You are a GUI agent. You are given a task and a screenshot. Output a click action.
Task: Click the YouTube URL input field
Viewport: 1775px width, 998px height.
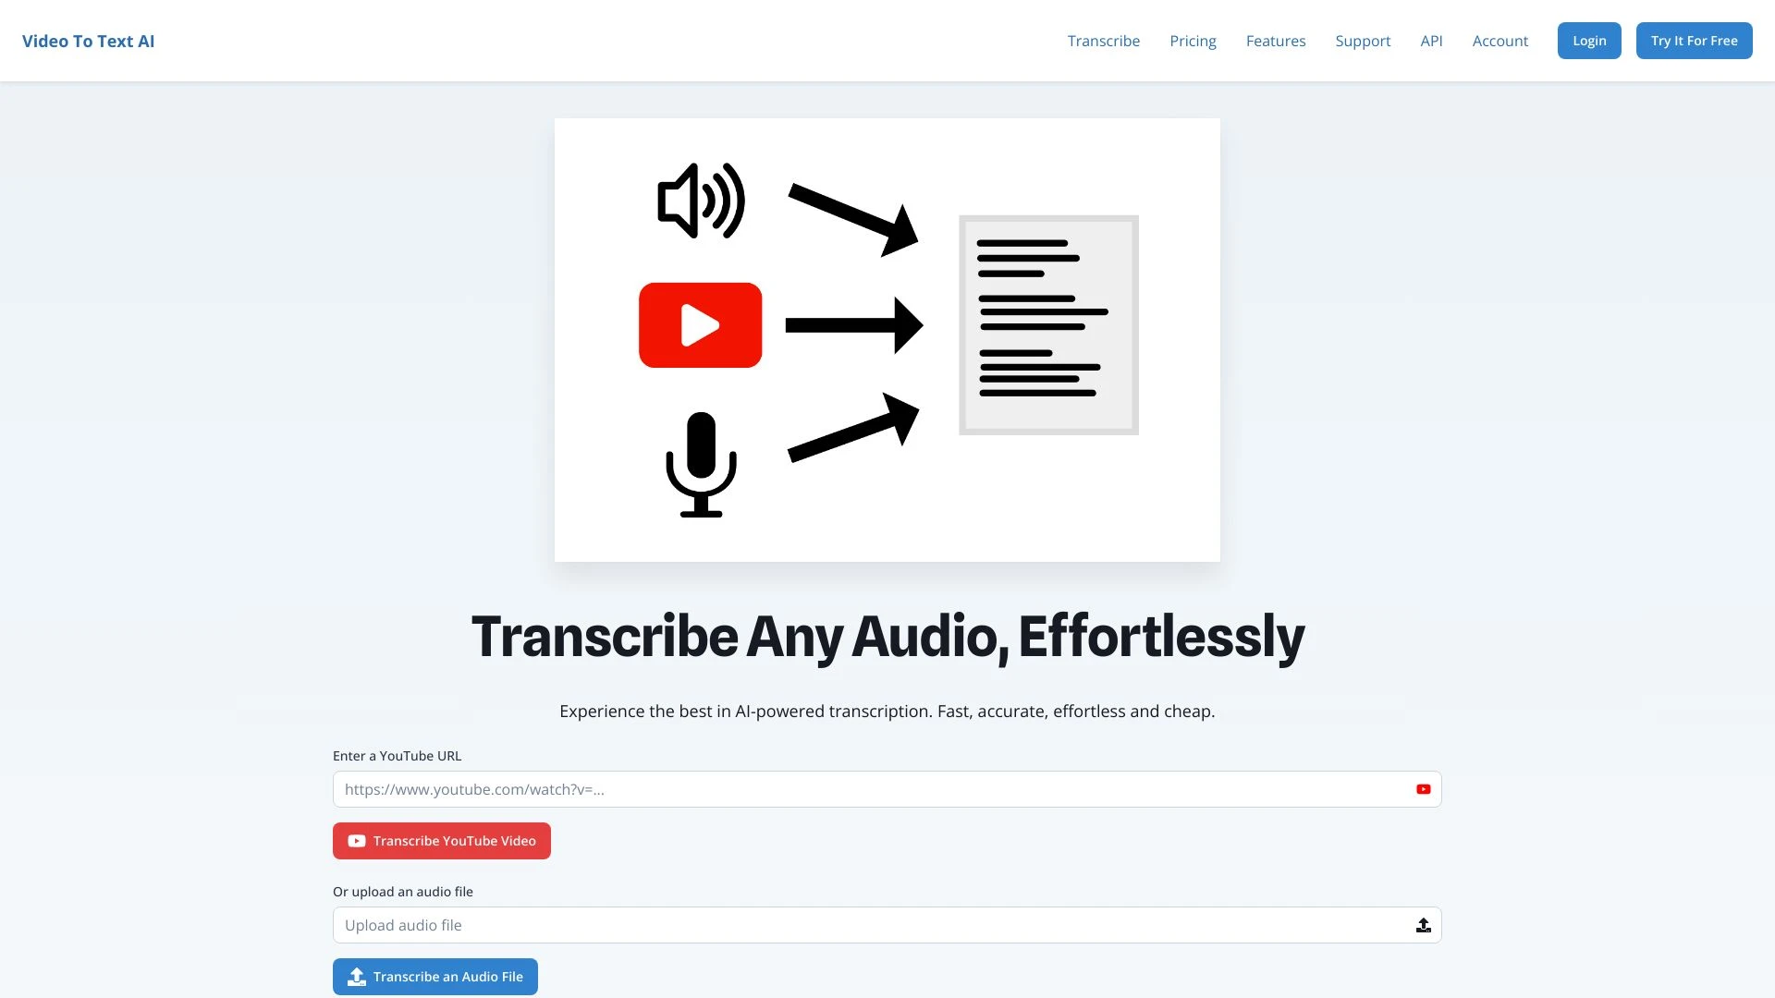coord(832,789)
